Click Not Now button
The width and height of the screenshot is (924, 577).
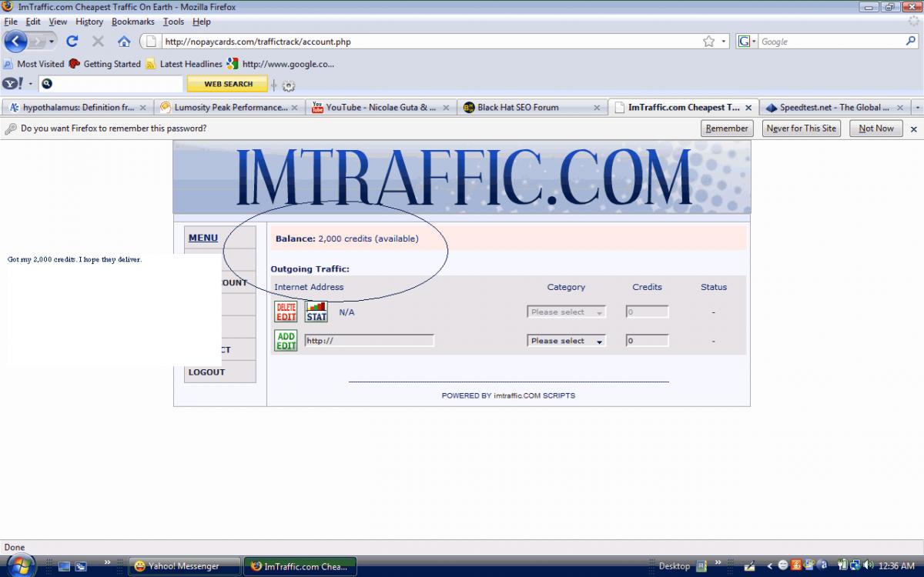point(876,128)
